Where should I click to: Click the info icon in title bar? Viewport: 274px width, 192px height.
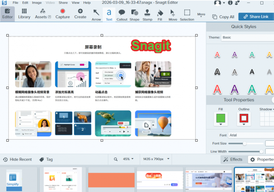click(230, 3)
